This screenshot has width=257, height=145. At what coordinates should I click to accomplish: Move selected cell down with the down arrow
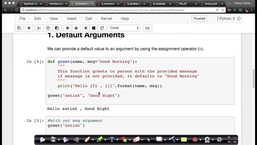(x=76, y=28)
